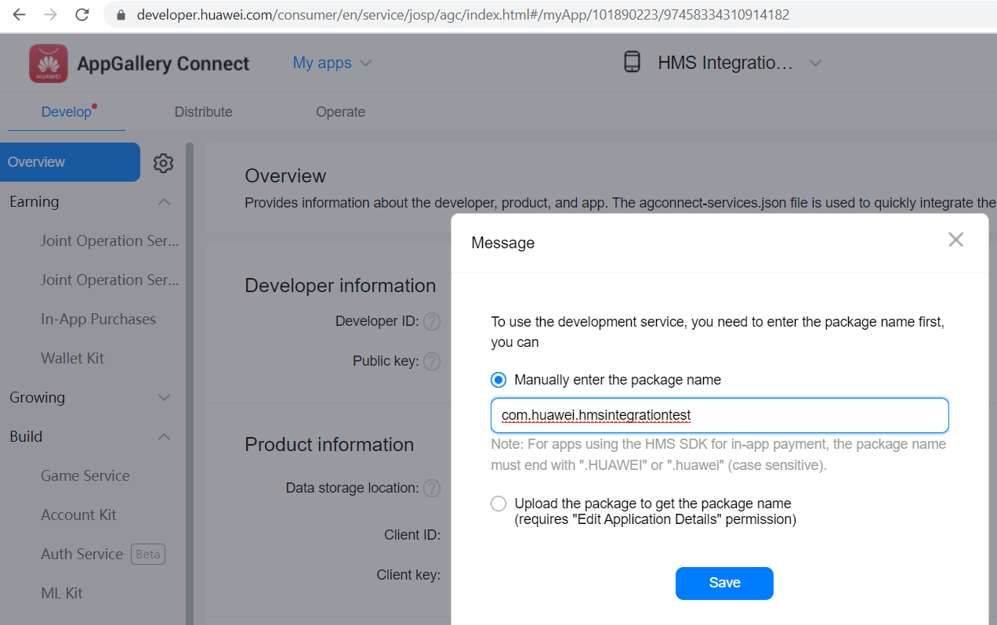Viewport: 997px width, 625px height.
Task: Click the help icon next to Data storage location
Action: click(432, 489)
